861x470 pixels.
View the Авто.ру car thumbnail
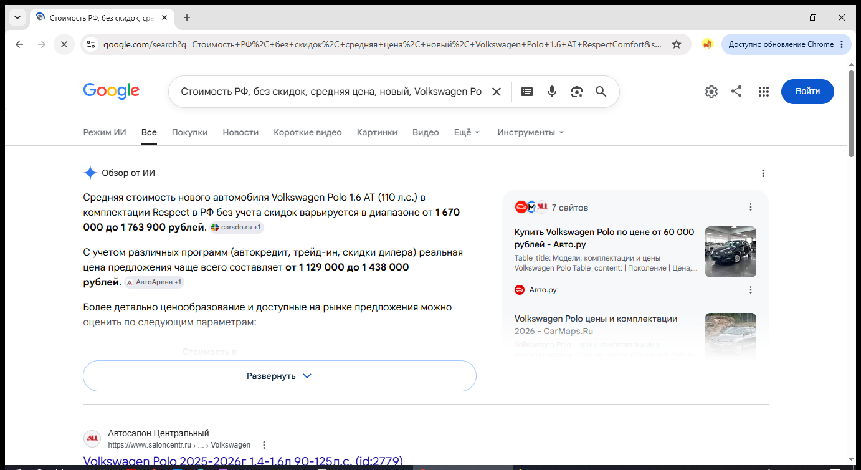[731, 252]
